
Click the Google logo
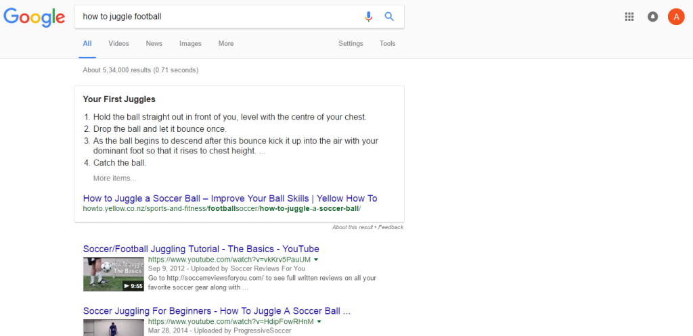pos(34,17)
